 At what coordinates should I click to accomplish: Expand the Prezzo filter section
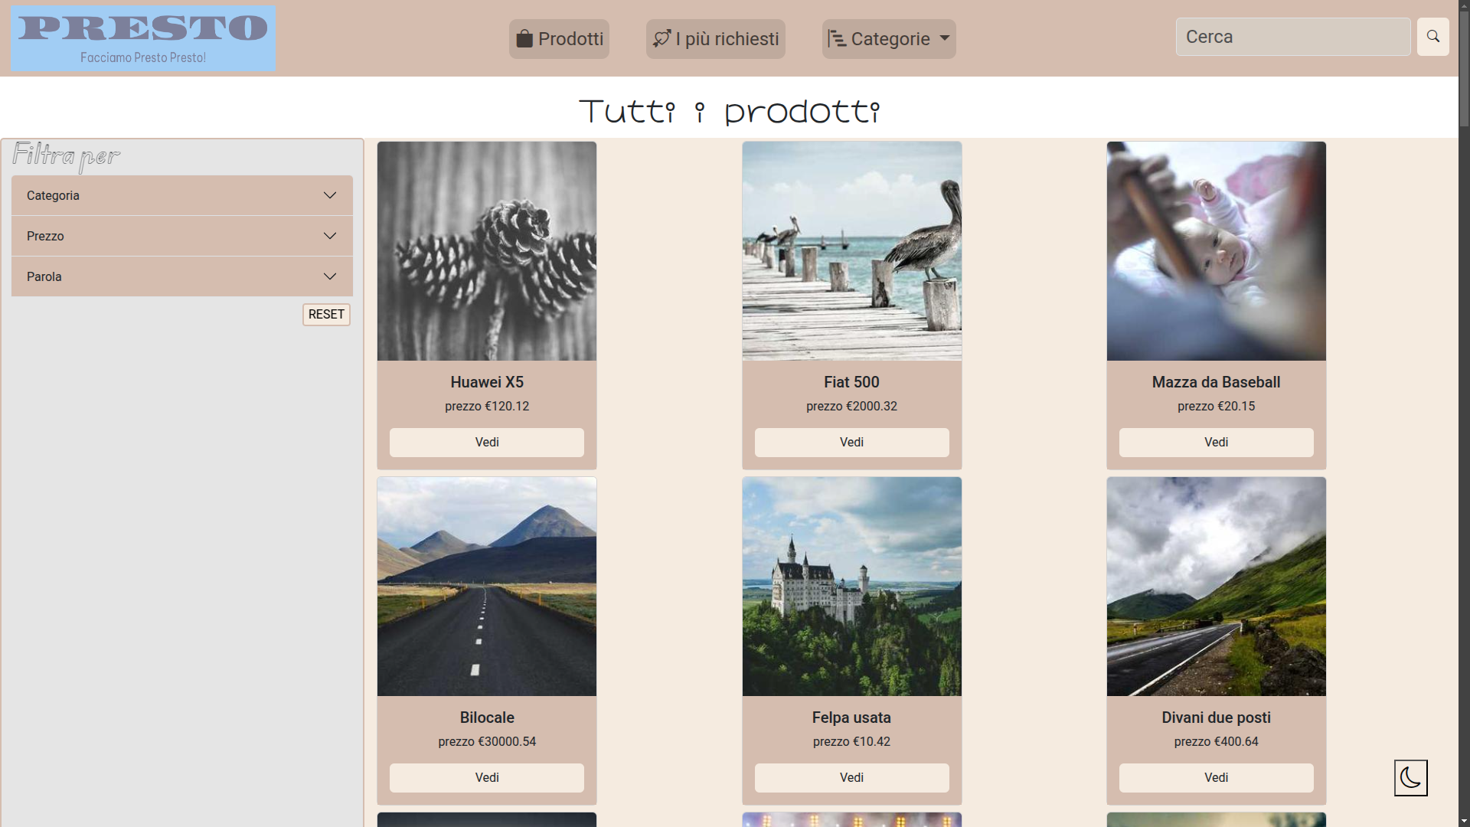[182, 236]
